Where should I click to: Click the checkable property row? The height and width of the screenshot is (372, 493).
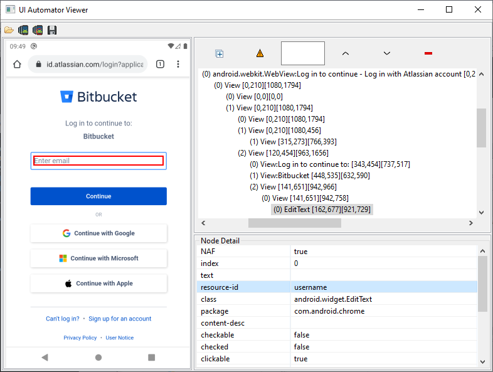(x=337, y=335)
